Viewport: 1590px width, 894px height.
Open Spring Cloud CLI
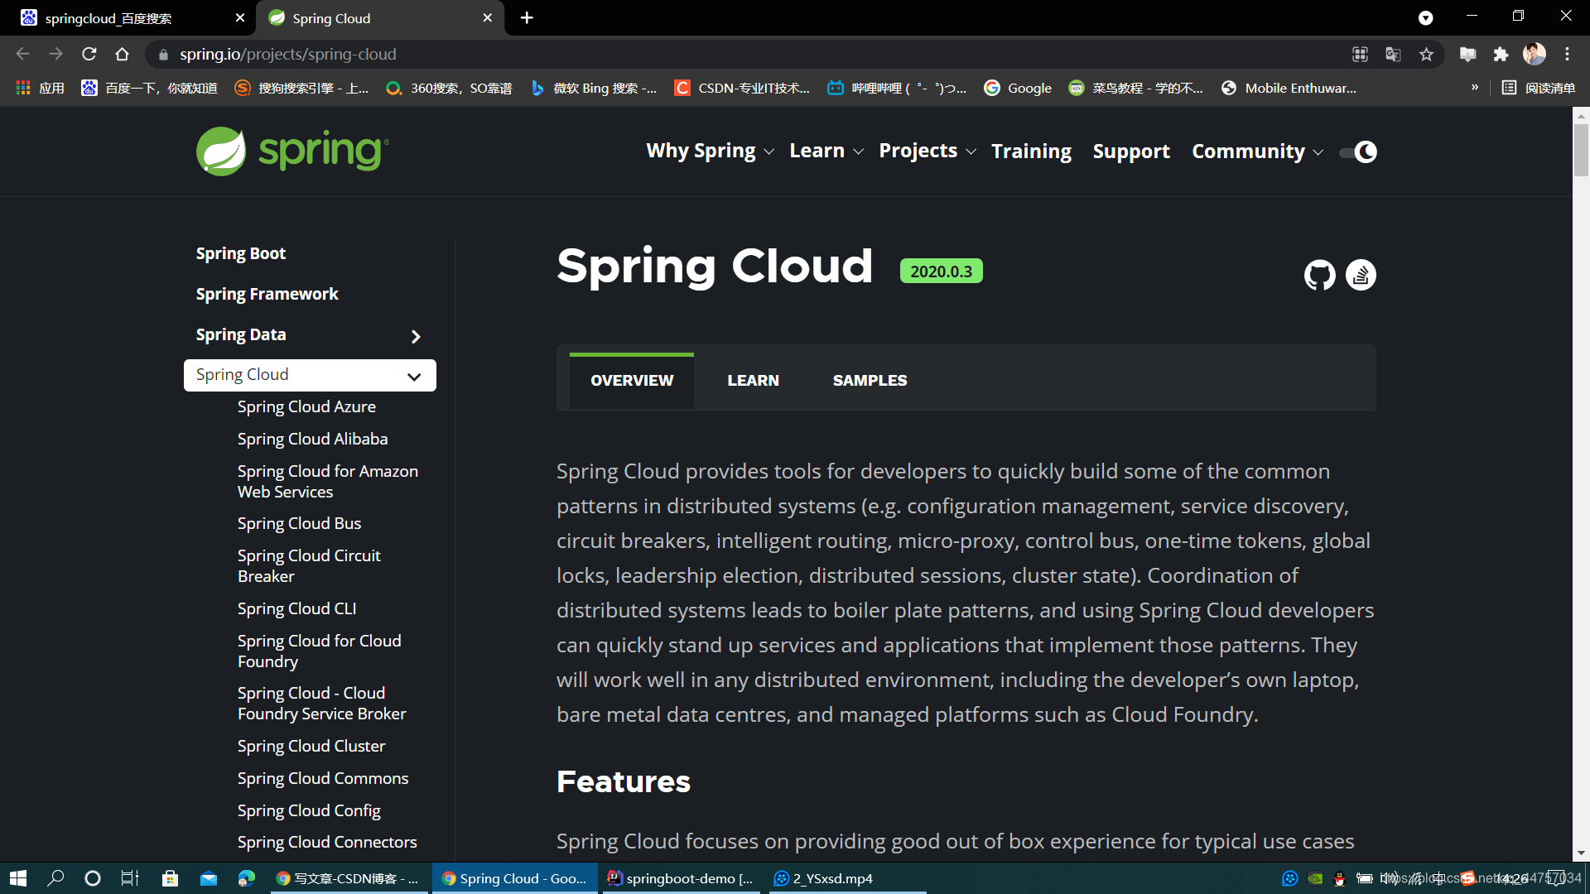(296, 608)
